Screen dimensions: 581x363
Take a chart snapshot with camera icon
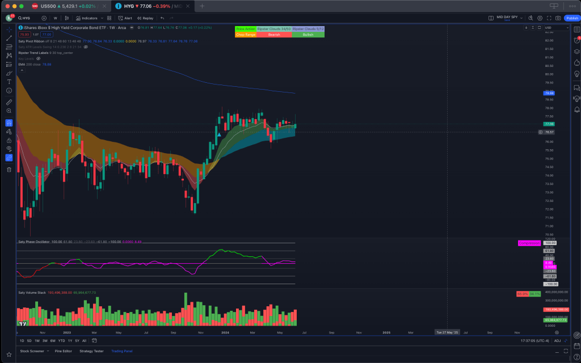pyautogui.click(x=558, y=18)
